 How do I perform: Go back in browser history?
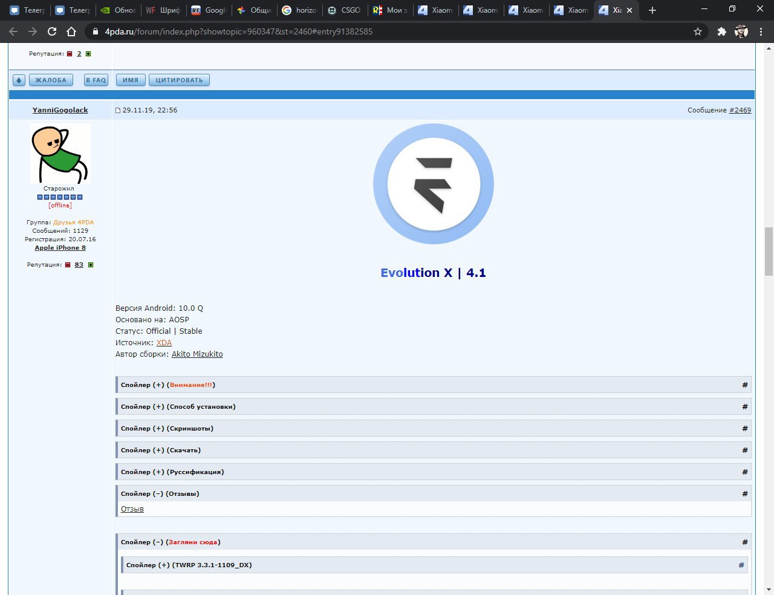tap(14, 31)
